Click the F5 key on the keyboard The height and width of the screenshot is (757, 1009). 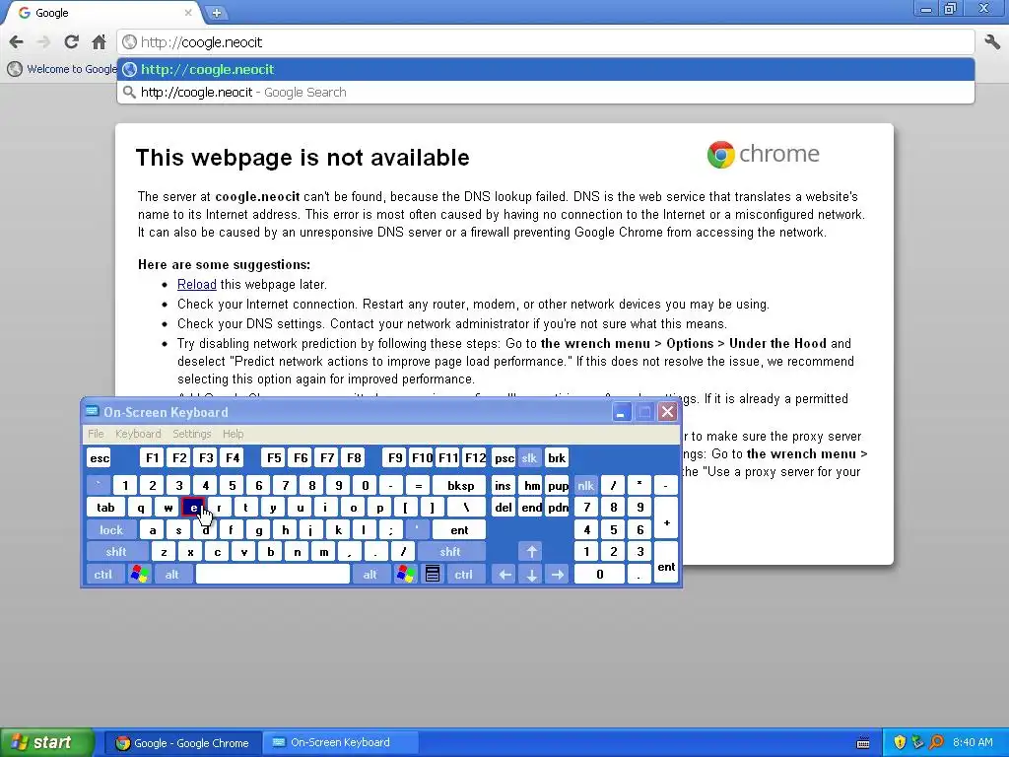(x=274, y=458)
